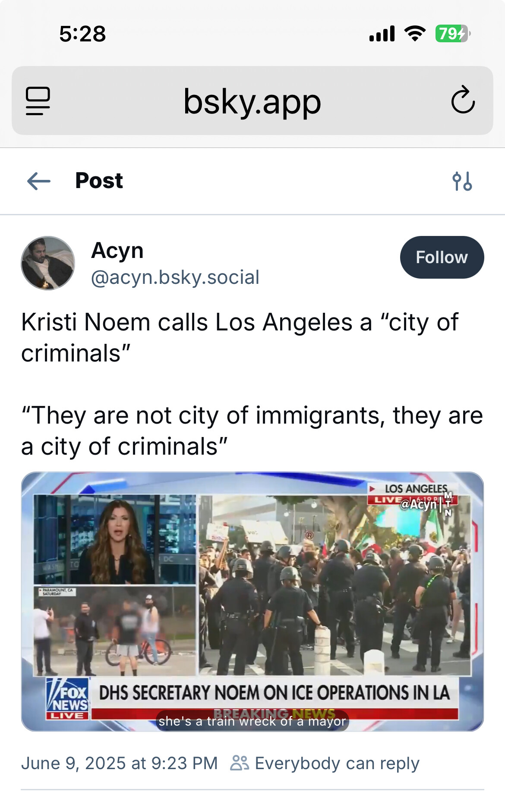The image size is (505, 792).
Task: Tap the people icon near reply setting
Action: [240, 763]
